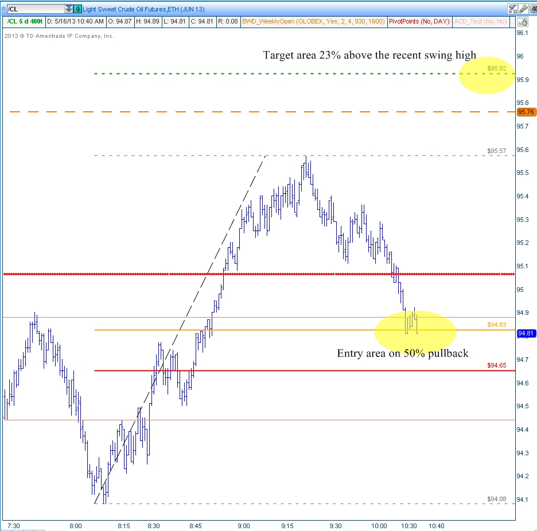Open the Studies flask icon
The height and width of the screenshot is (531, 537).
[x=513, y=9]
